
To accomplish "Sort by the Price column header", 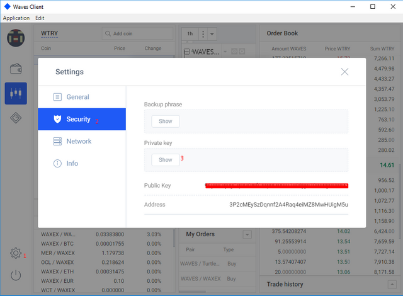I will coord(120,48).
